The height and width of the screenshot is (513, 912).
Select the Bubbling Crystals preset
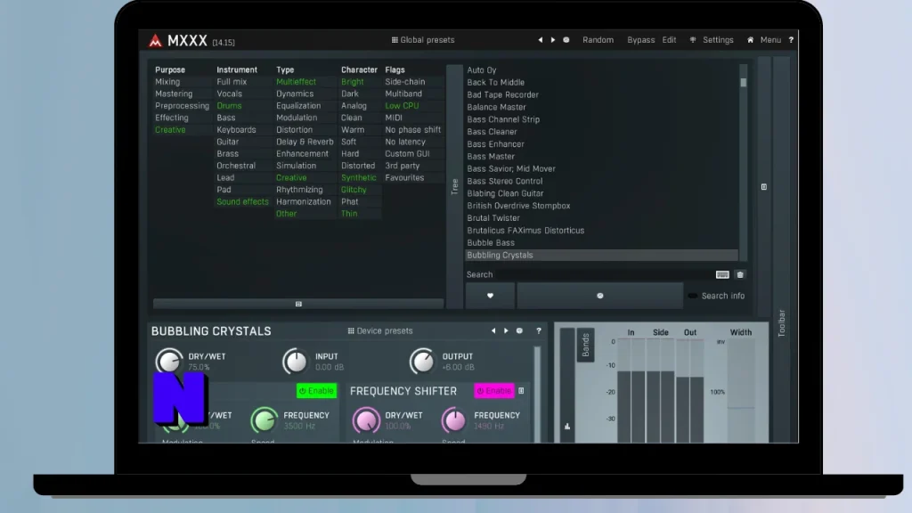click(601, 256)
